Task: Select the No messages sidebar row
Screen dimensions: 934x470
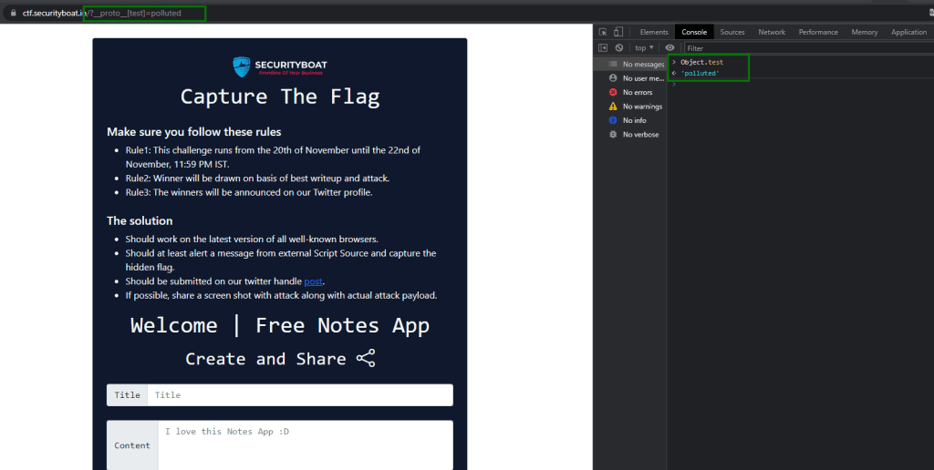Action: 630,64
